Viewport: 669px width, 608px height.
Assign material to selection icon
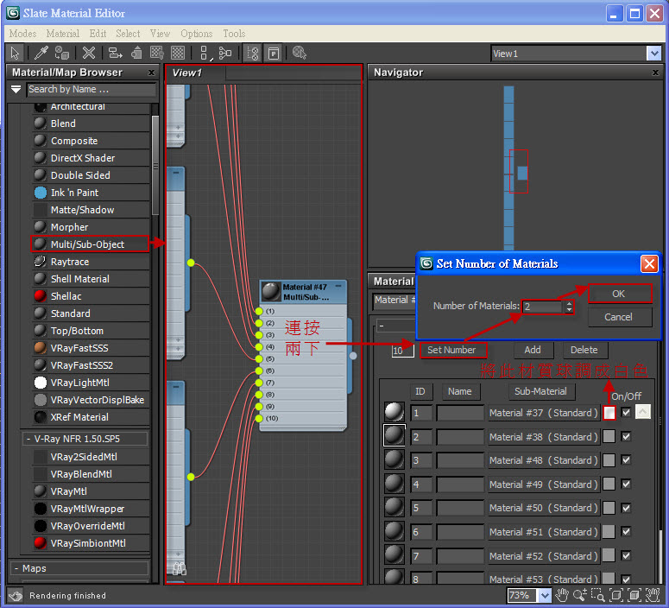(136, 54)
